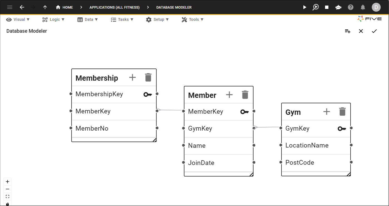This screenshot has height=206, width=389.
Task: Click Member table resize corner handle
Action: (x=251, y=174)
